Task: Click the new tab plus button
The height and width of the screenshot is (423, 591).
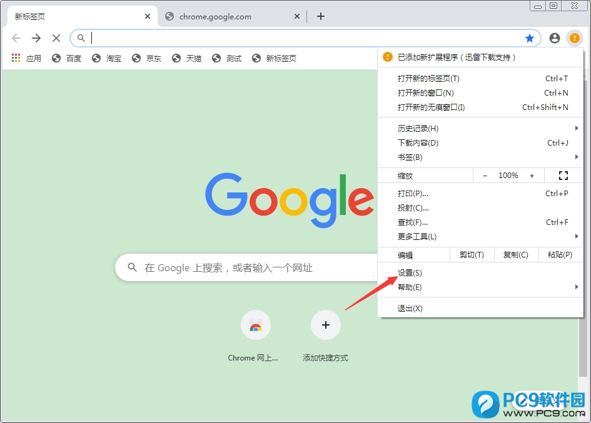Action: point(321,16)
